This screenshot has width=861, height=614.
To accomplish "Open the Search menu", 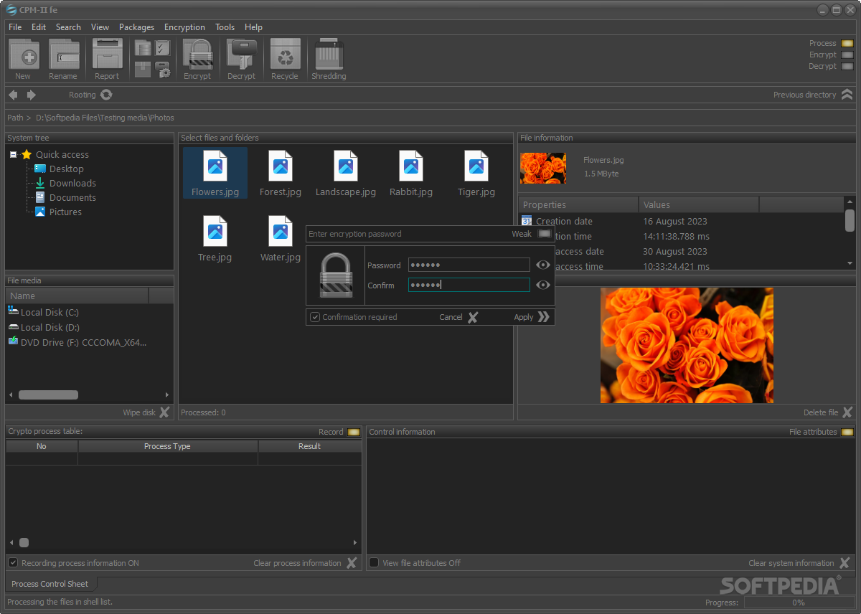I will coord(68,27).
